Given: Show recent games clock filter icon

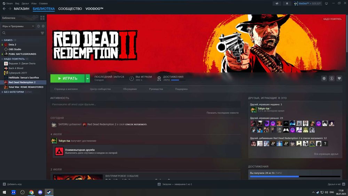Looking at the screenshot, I should [x=38, y=26].
